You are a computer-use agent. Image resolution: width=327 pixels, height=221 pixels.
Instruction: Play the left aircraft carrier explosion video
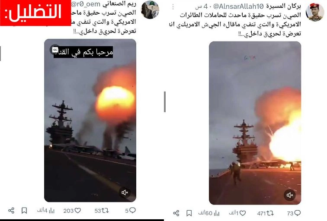tap(90, 120)
